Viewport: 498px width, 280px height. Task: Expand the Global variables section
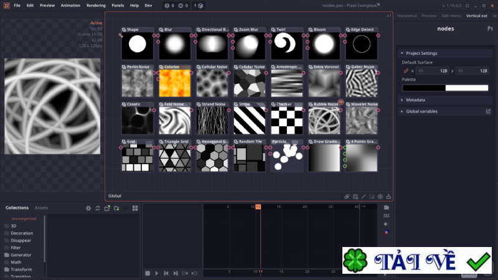click(x=421, y=111)
